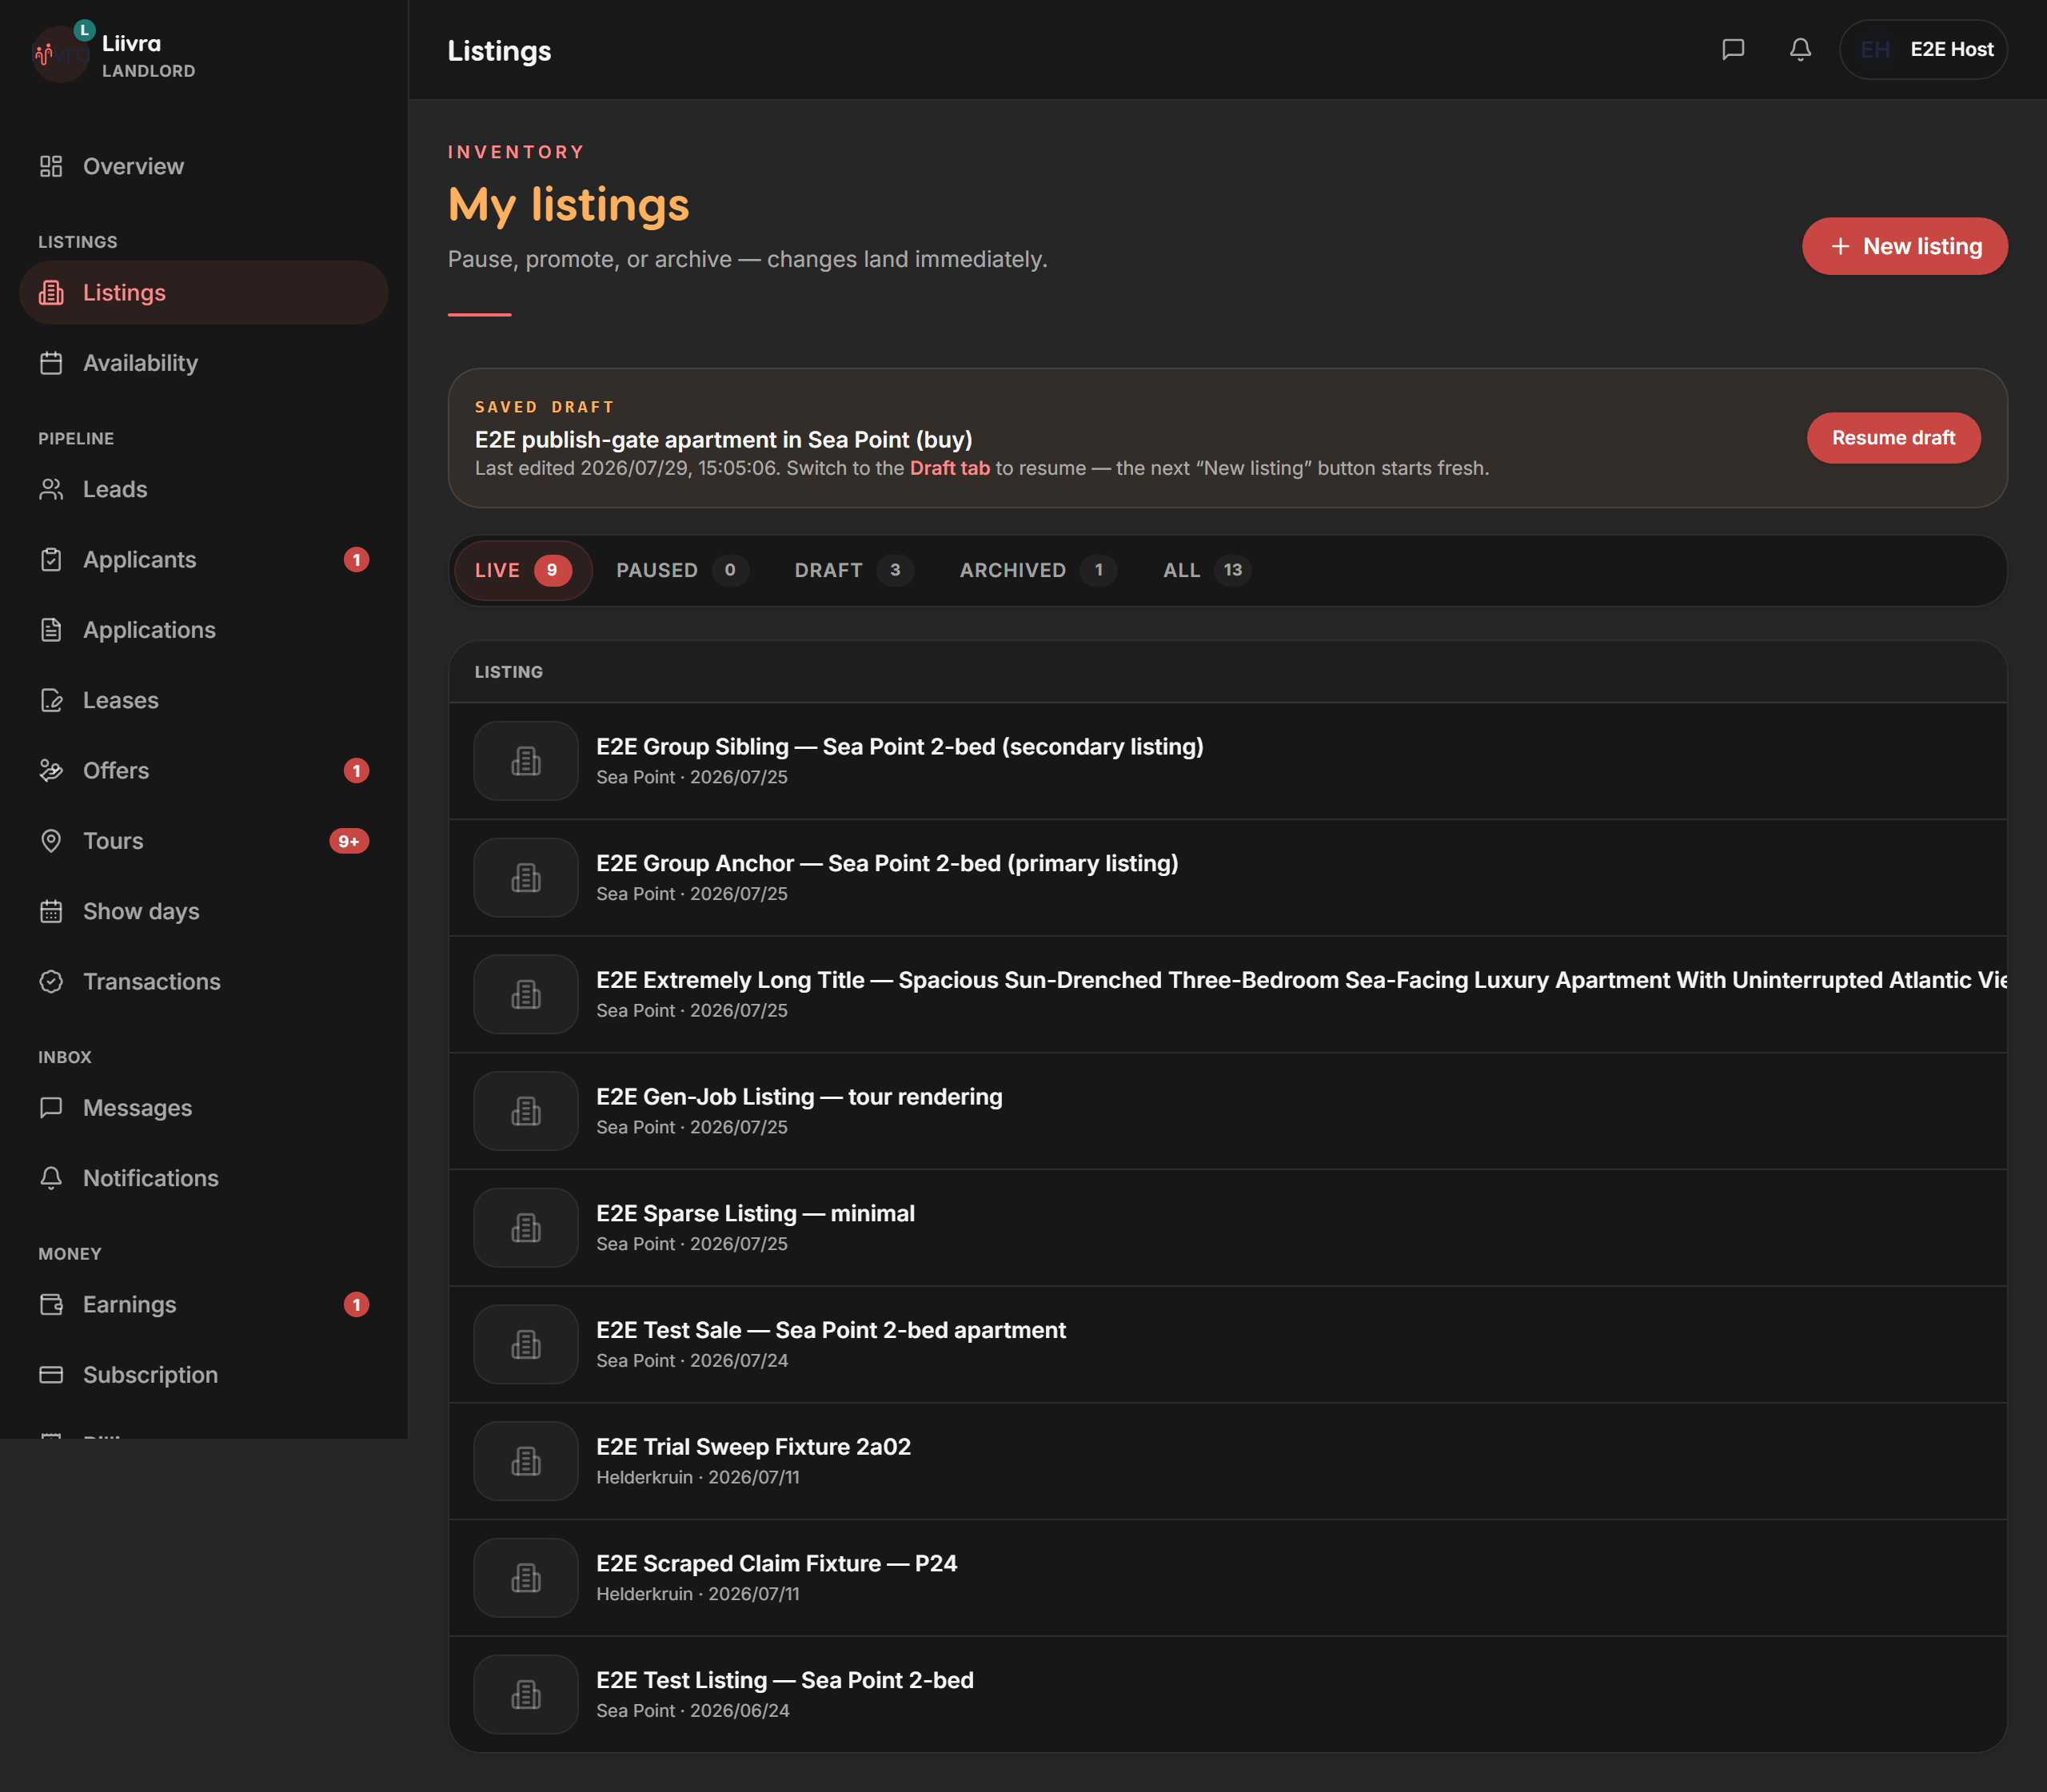This screenshot has width=2047, height=1792.
Task: Click the Tours 9+ badge
Action: click(x=349, y=841)
